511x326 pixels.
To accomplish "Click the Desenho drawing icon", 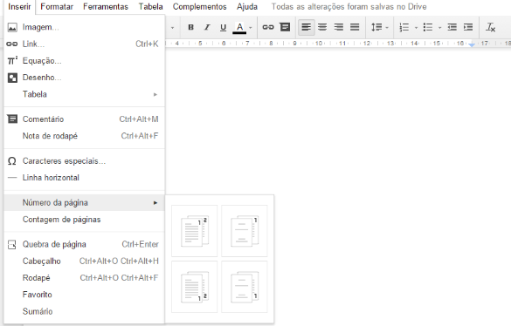I will pyautogui.click(x=12, y=78).
